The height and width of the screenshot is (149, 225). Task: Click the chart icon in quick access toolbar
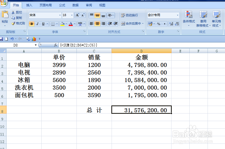[34, 39]
